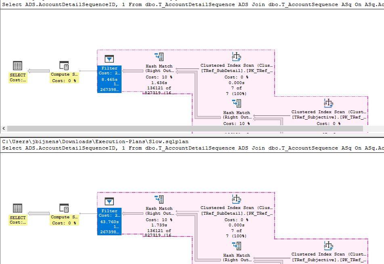Click '7 (100%)' rows text in Slow.sqlplan

point(236,236)
